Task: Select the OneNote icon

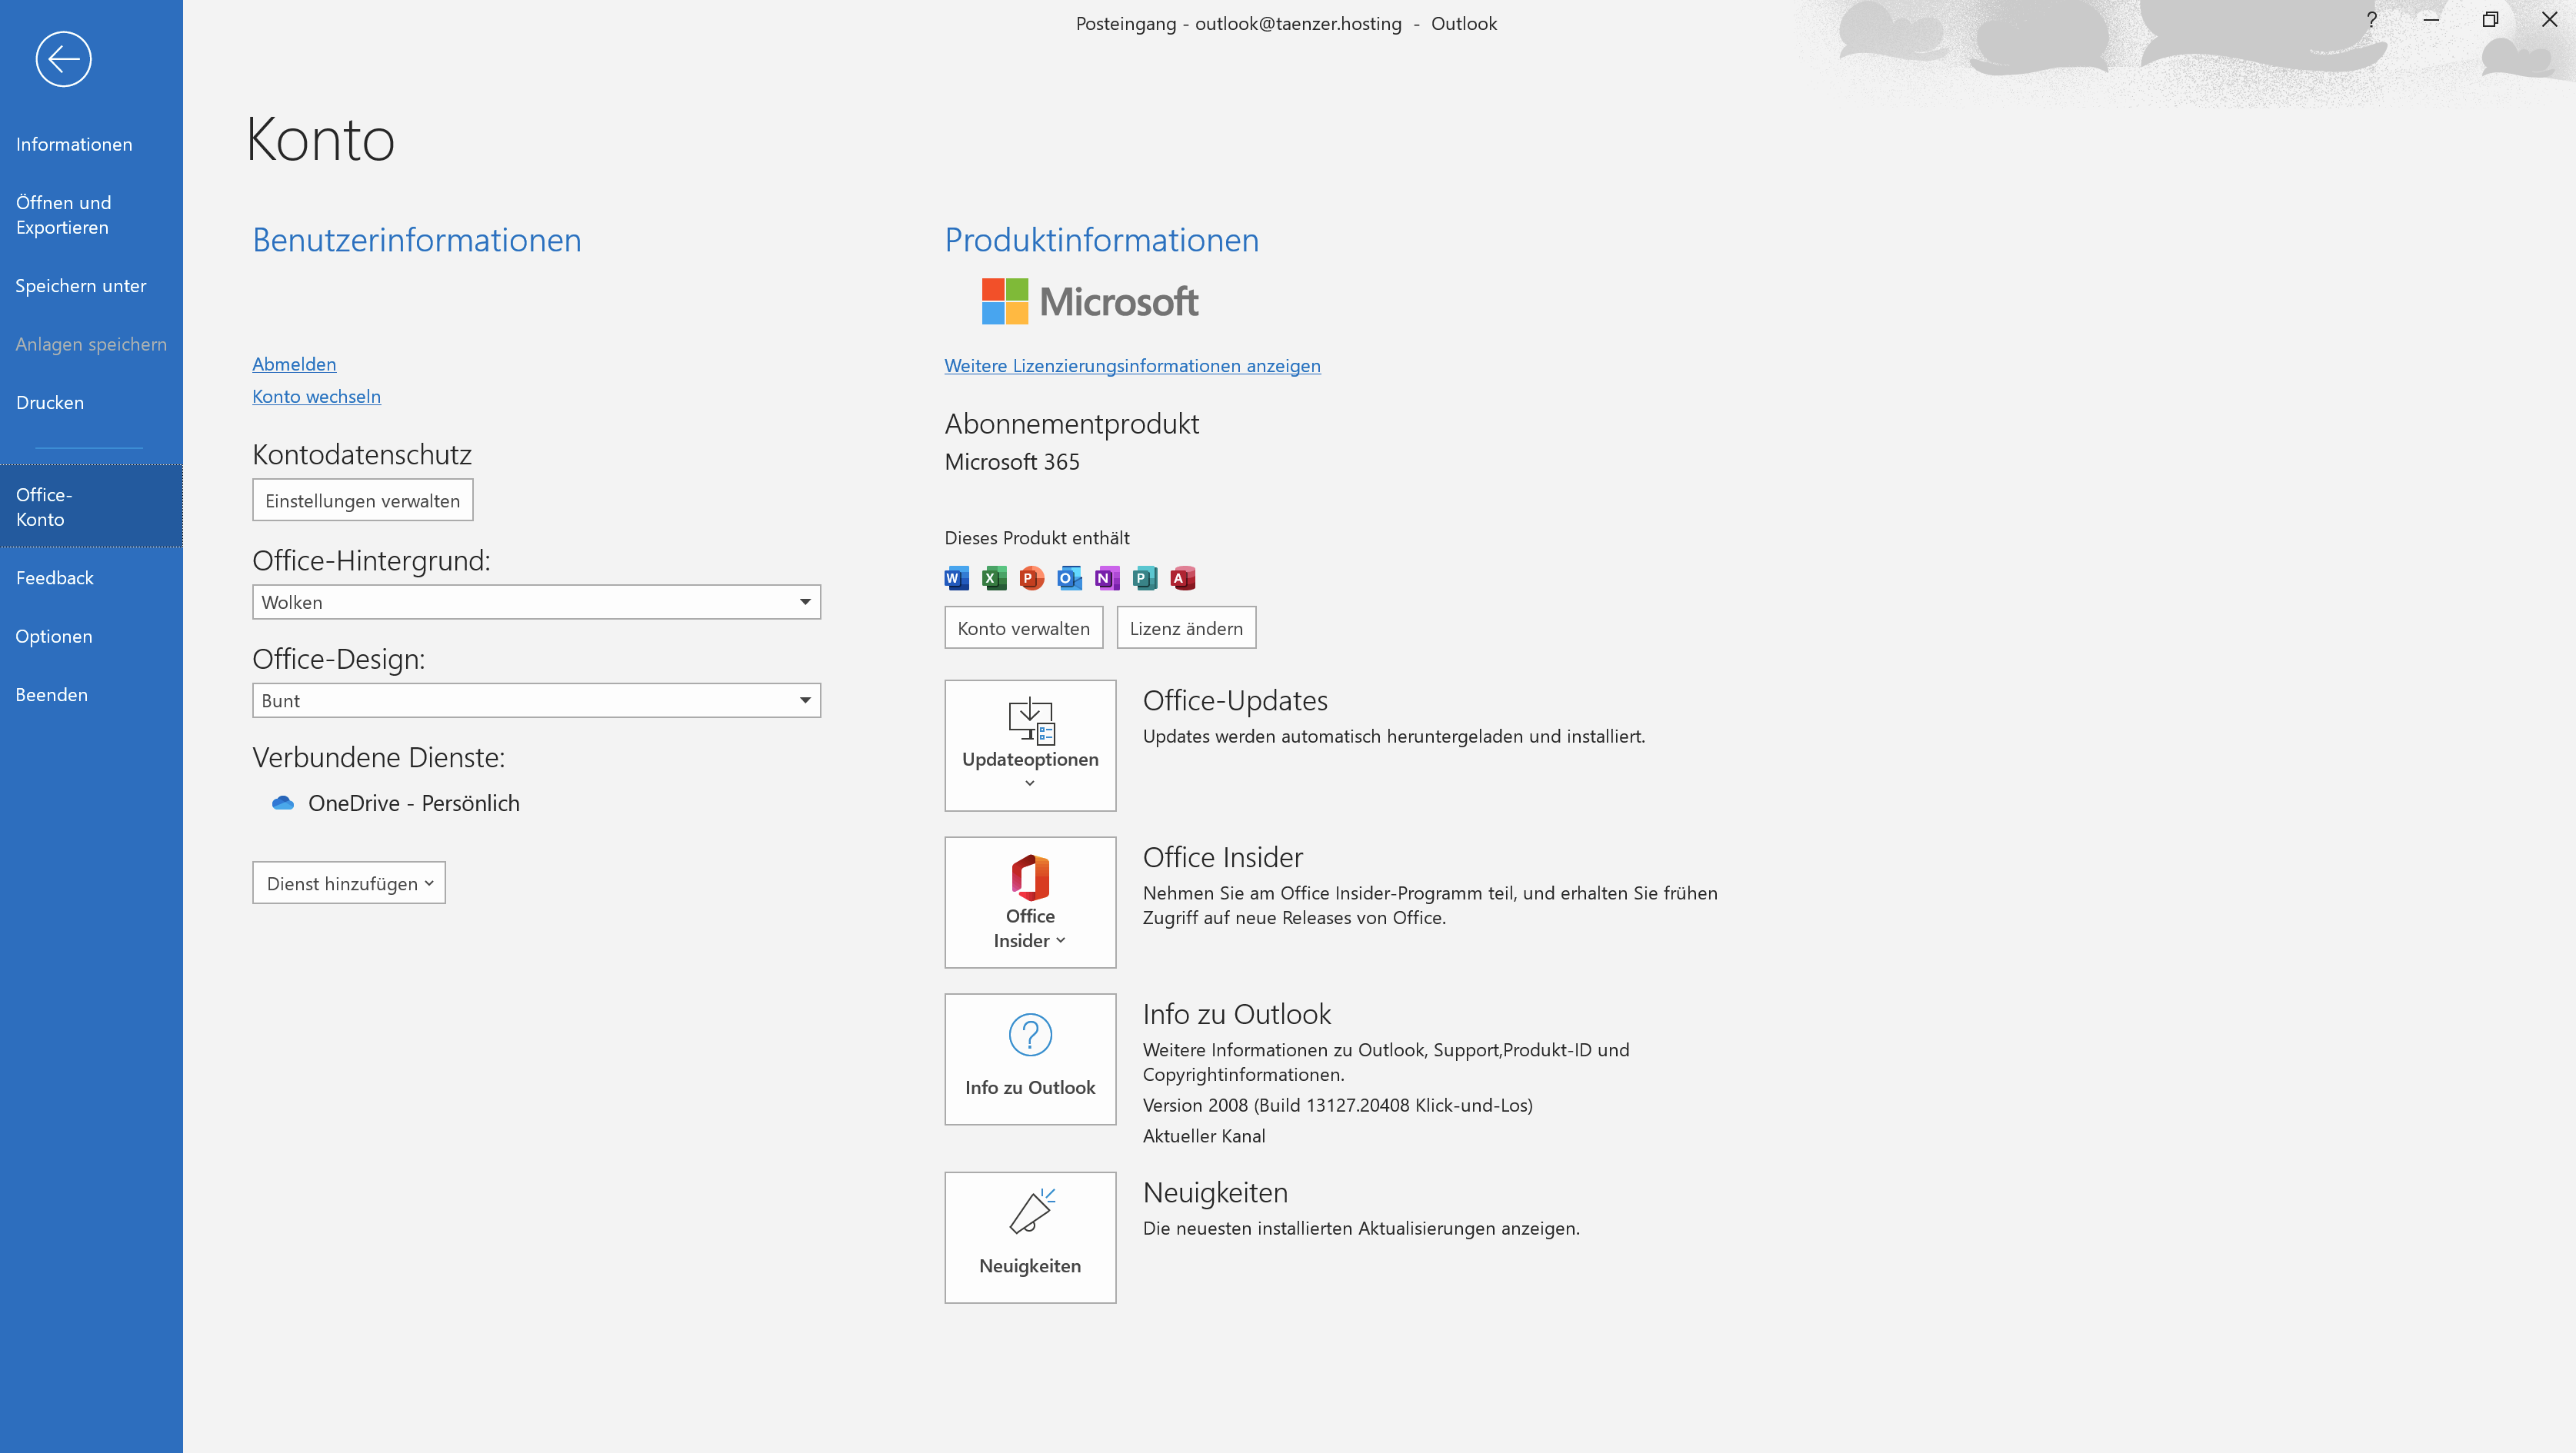Action: click(x=1107, y=577)
